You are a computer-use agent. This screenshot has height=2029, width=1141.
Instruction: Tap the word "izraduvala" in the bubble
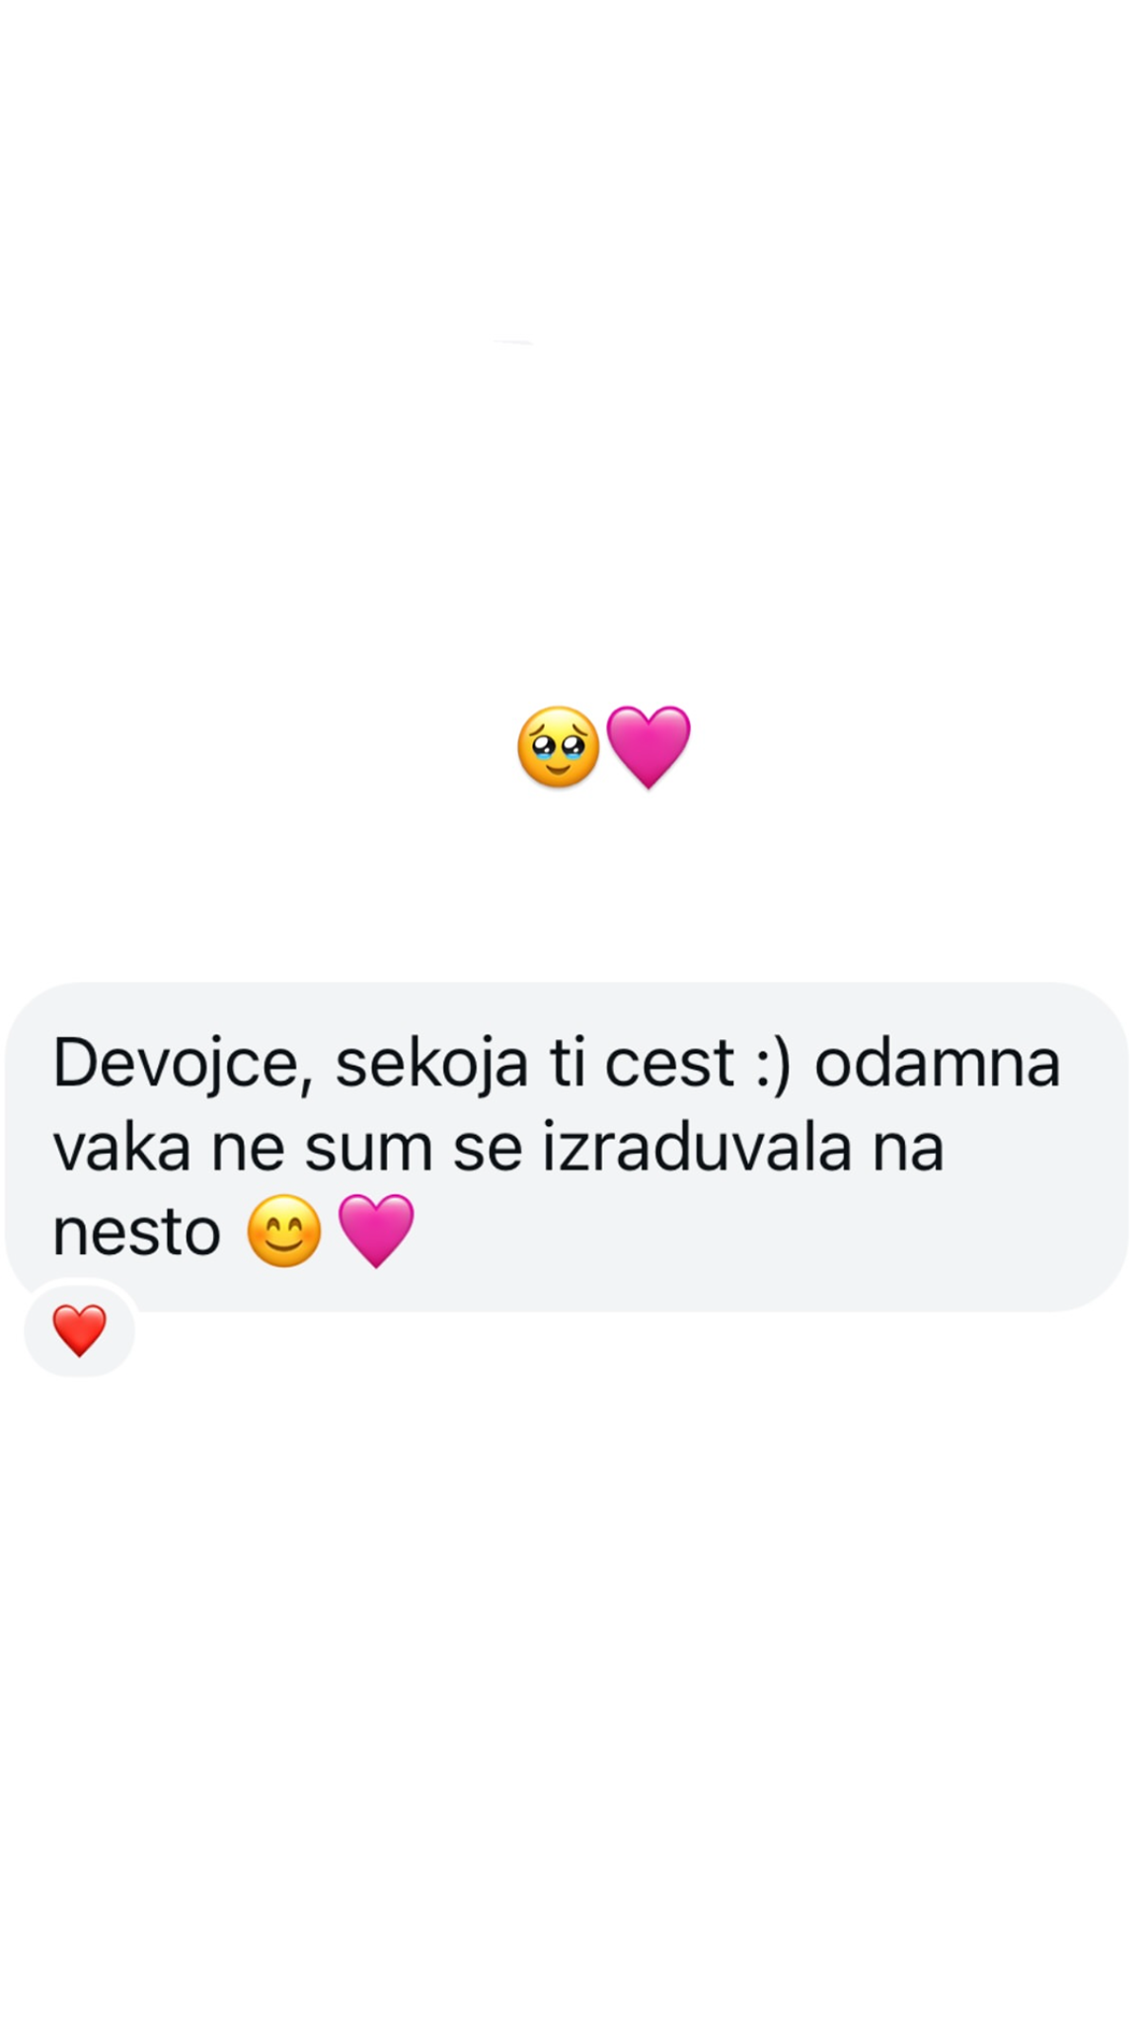(697, 1148)
